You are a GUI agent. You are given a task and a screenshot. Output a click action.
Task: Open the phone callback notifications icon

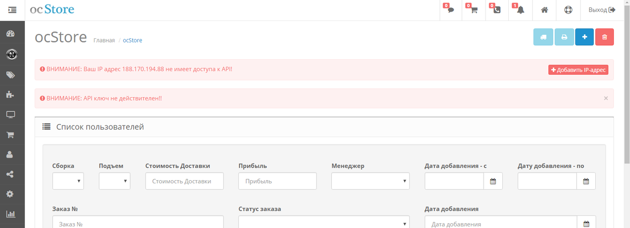(x=497, y=10)
